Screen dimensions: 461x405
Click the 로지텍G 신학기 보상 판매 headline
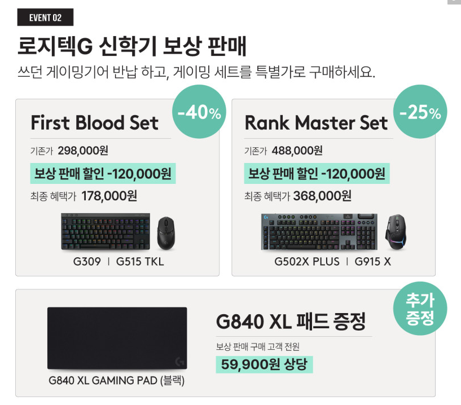tap(132, 46)
